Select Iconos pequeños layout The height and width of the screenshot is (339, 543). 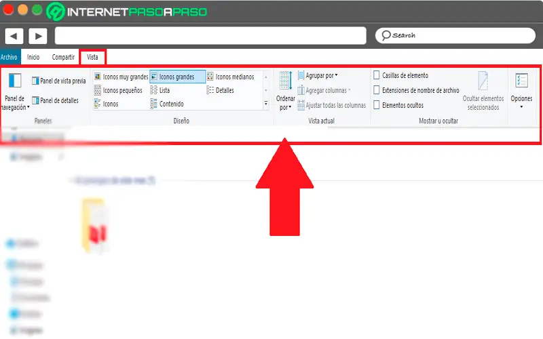coord(118,90)
